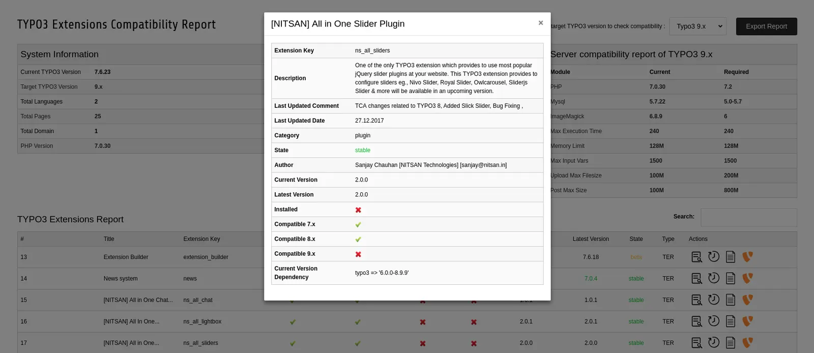
Task: Click 'ns_all_sliders' extension key in dialog
Action: pyautogui.click(x=372, y=50)
